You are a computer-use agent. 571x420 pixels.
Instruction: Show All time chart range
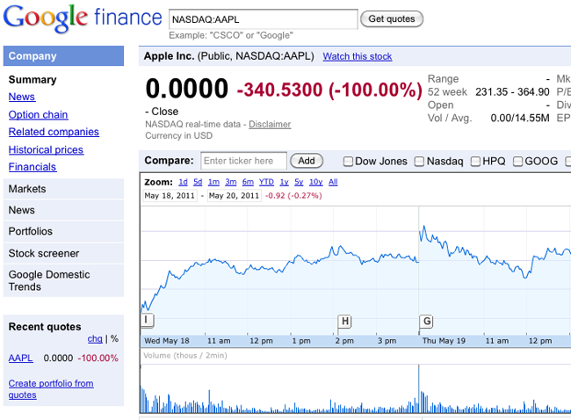pyautogui.click(x=333, y=182)
